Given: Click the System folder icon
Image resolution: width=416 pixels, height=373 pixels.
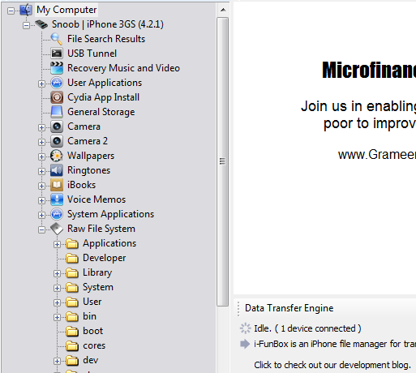Looking at the screenshot, I should click(72, 288).
